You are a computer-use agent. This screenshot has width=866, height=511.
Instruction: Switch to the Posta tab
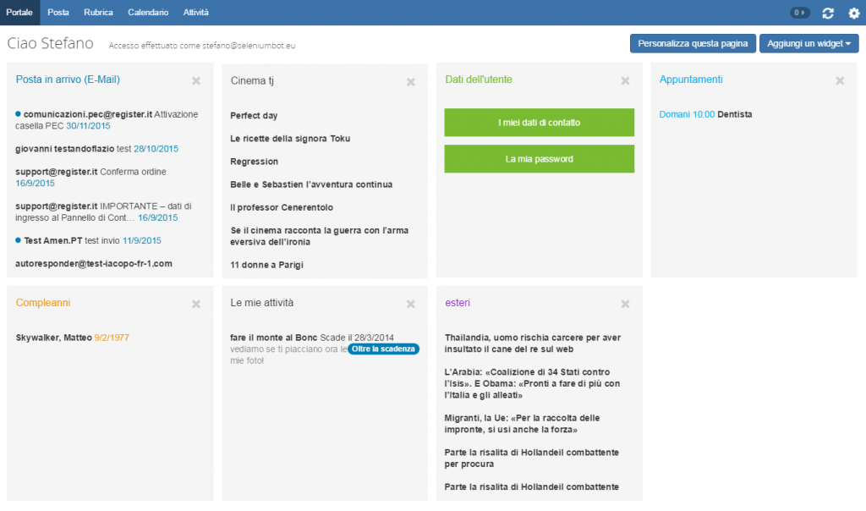(x=58, y=13)
